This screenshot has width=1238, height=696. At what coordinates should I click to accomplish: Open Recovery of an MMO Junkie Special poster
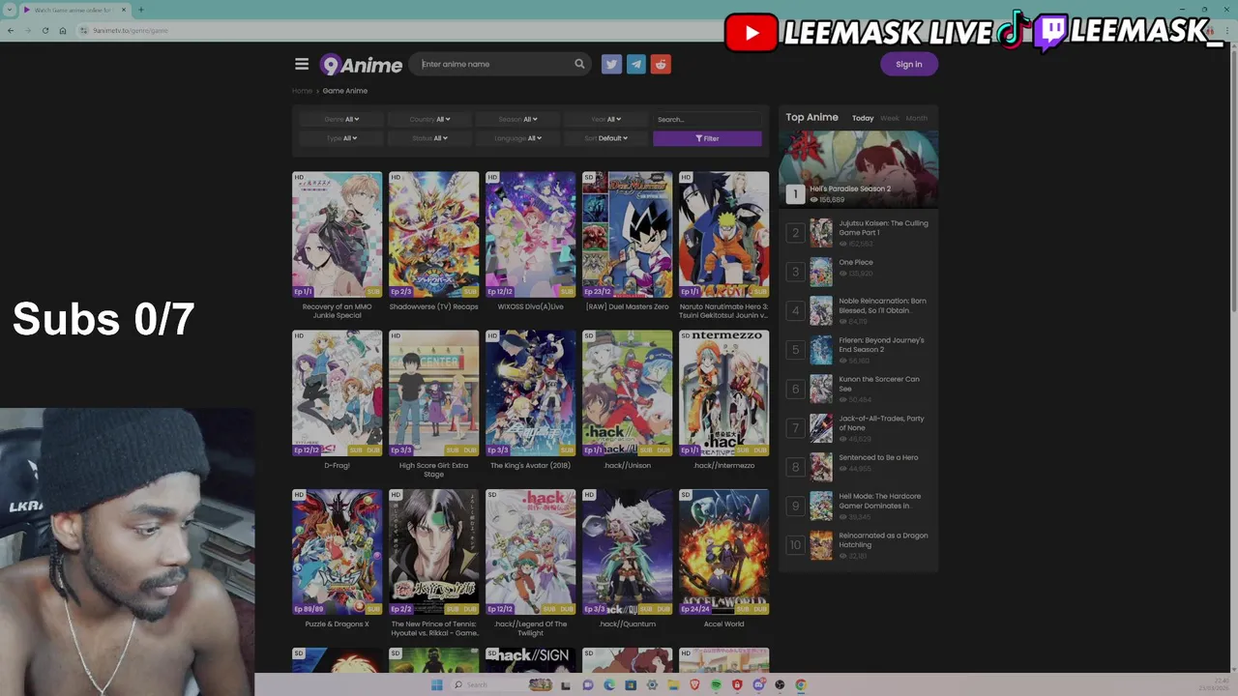337,234
